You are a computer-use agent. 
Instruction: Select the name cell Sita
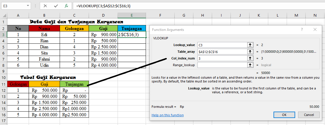[44, 53]
